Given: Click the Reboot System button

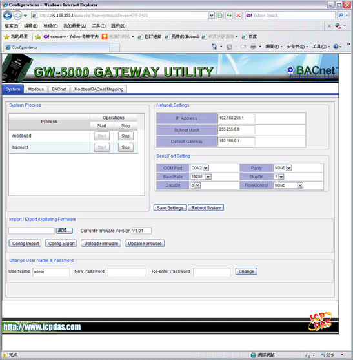Looking at the screenshot, I should pos(206,207).
